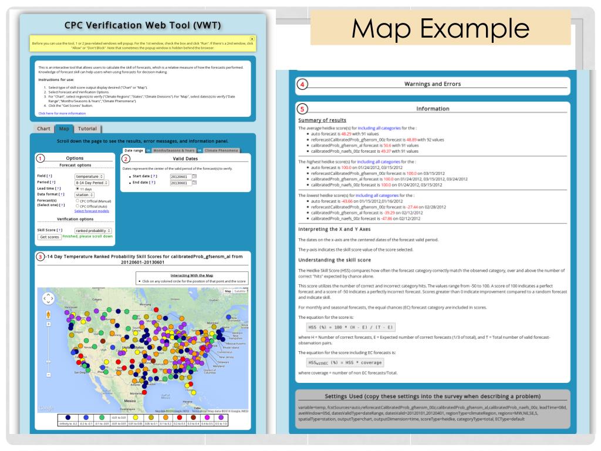Switch to Climate Phenomena tab
The image size is (601, 451).
coord(221,150)
